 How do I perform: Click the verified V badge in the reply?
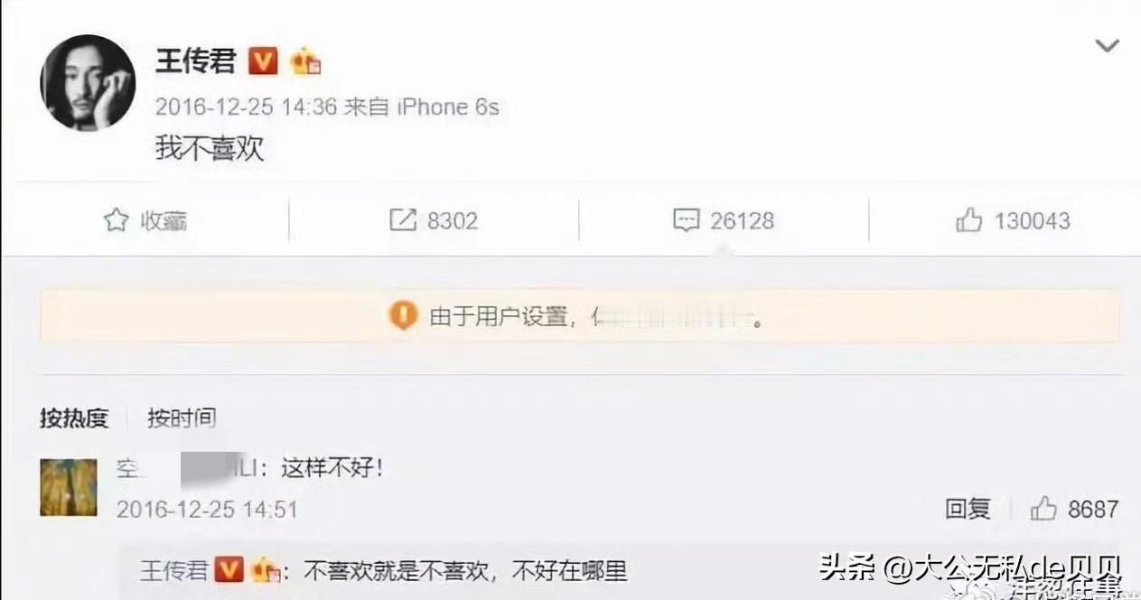[x=230, y=570]
